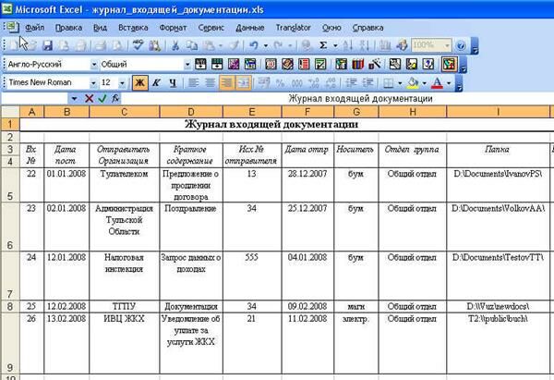This screenshot has width=554, height=380.
Task: Toggle underline formatting (Ч)
Action: (174, 82)
